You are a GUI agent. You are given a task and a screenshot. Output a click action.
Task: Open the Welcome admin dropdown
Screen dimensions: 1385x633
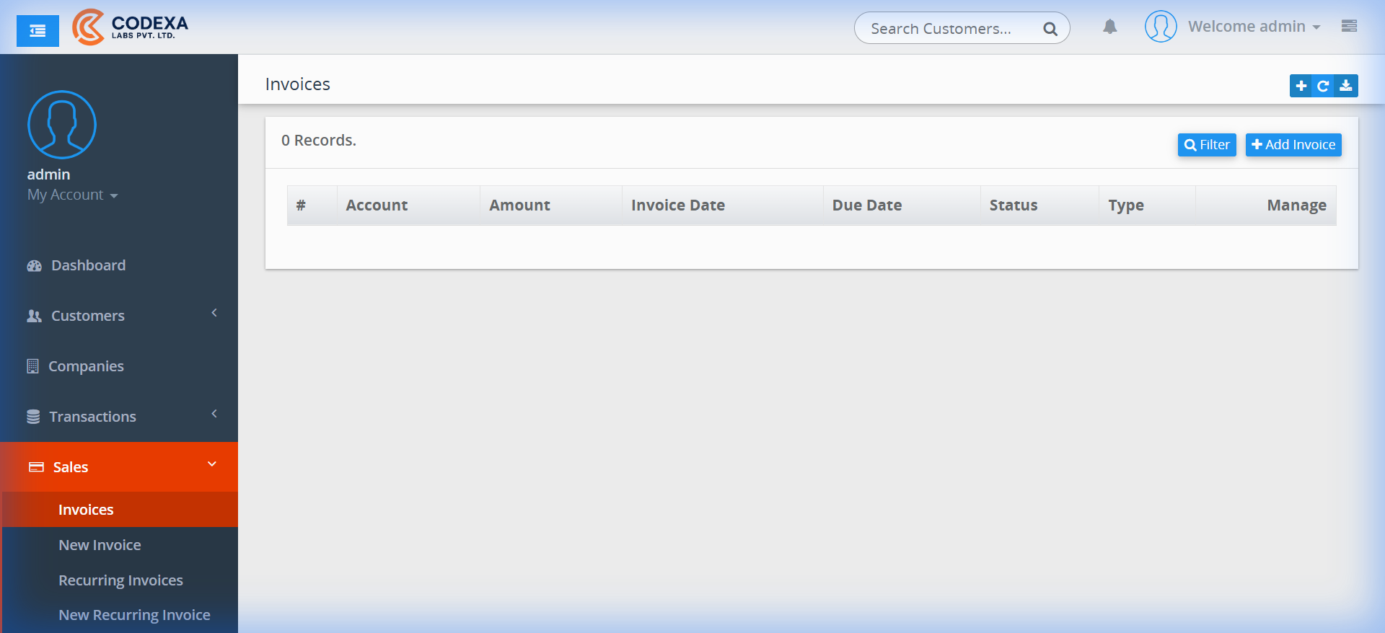pyautogui.click(x=1254, y=27)
